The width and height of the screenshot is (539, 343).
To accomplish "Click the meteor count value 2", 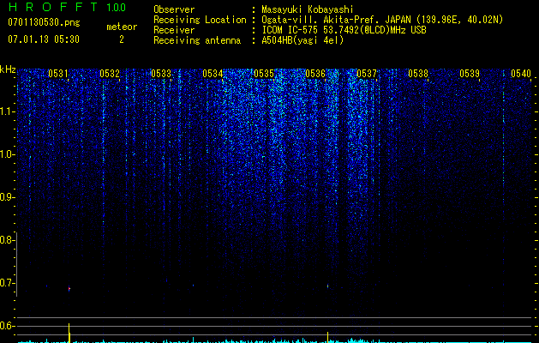I will (122, 39).
